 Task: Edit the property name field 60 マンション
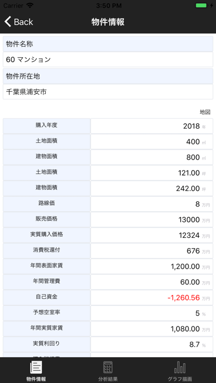pos(108,59)
